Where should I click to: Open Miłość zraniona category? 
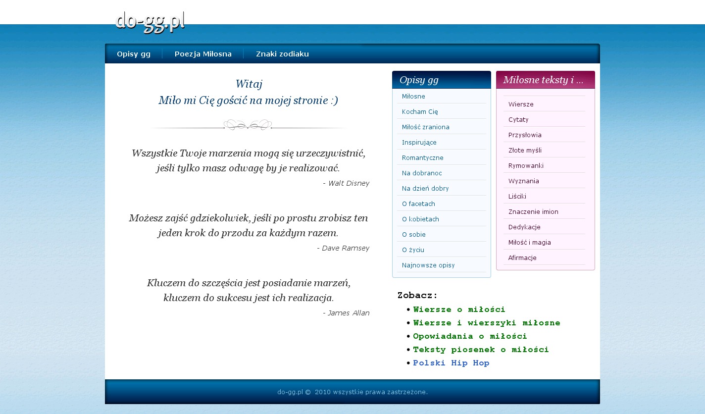[425, 127]
